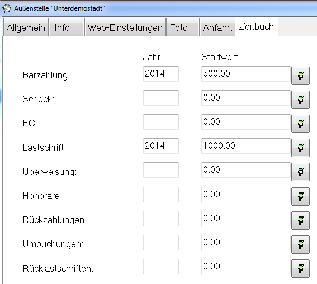317x284 pixels.
Task: Click the hand icon button beside Barzahlung Startwert
Action: coord(300,75)
